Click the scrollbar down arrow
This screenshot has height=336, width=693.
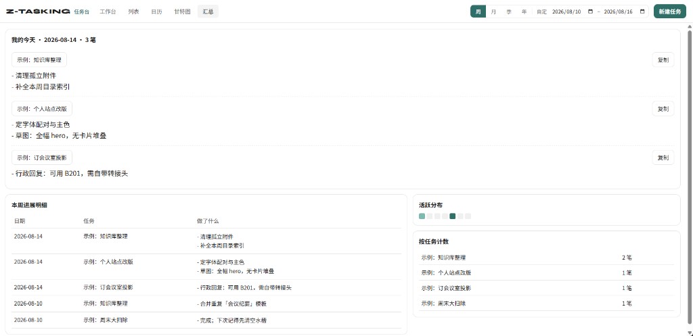click(x=690, y=333)
